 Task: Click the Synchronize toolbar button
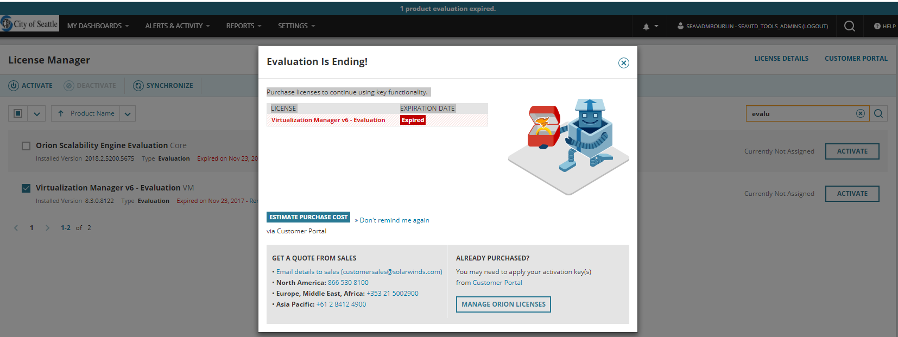click(x=163, y=86)
